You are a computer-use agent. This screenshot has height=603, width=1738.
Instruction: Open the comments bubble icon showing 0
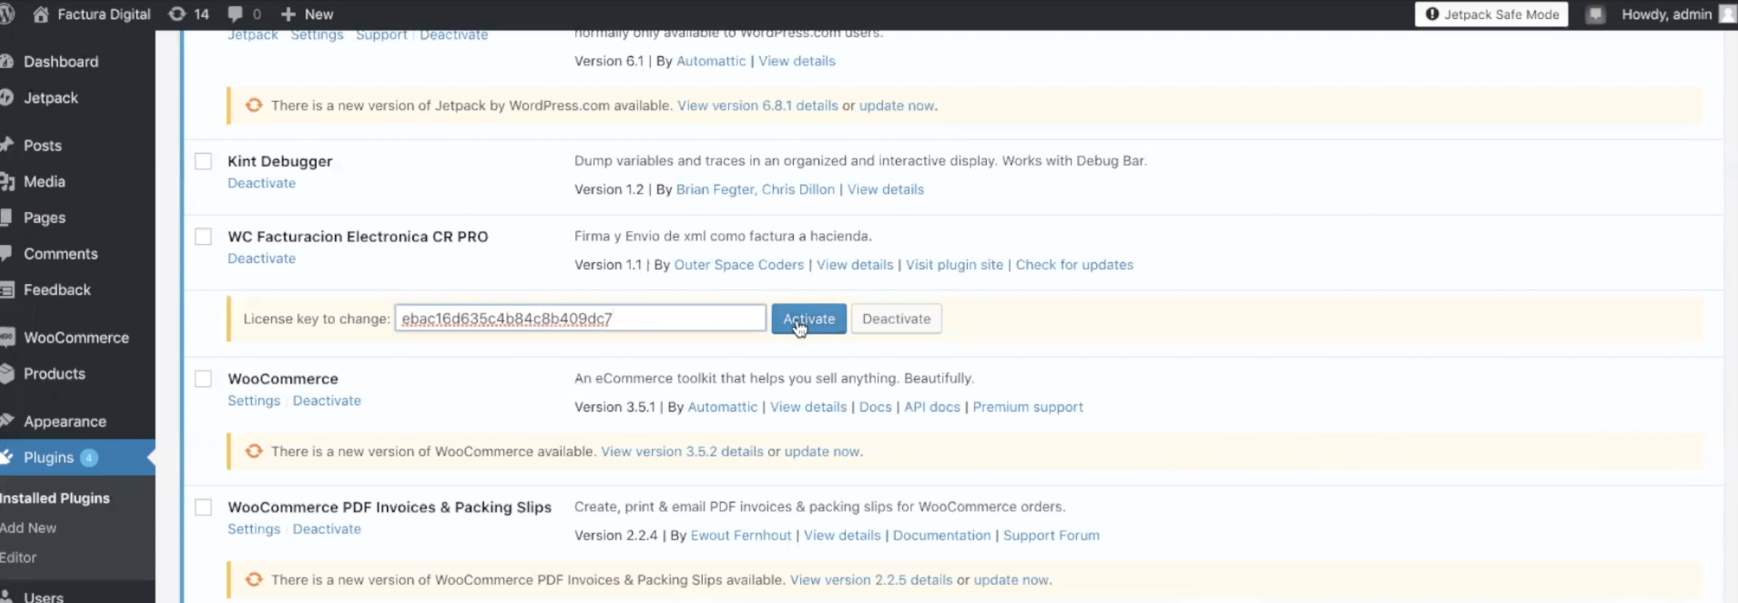(x=245, y=14)
